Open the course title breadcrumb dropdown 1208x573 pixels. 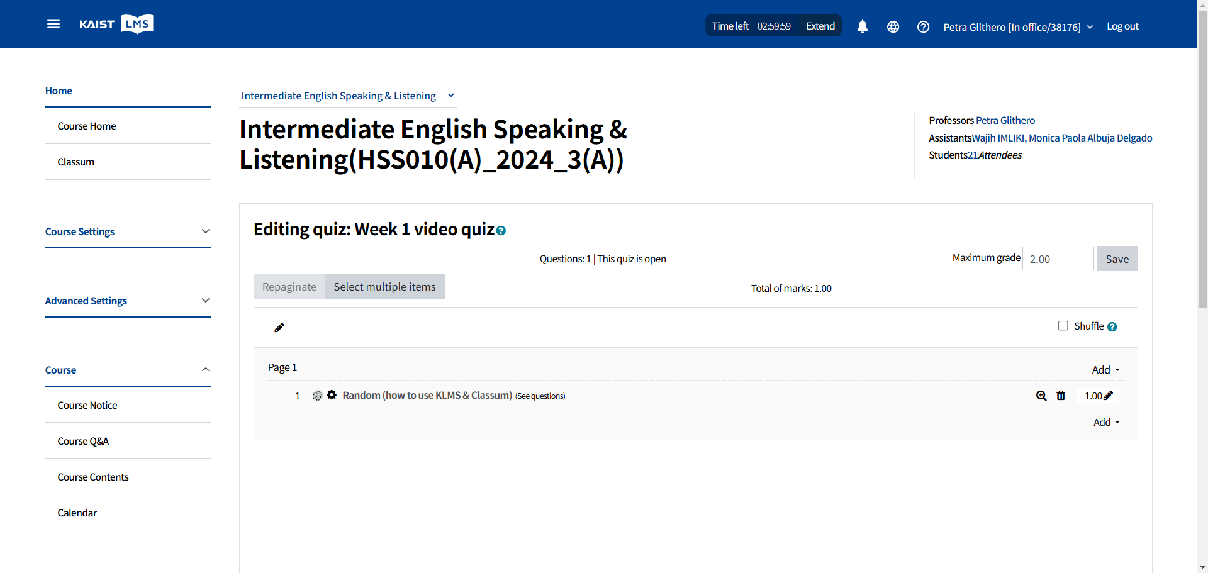point(451,96)
